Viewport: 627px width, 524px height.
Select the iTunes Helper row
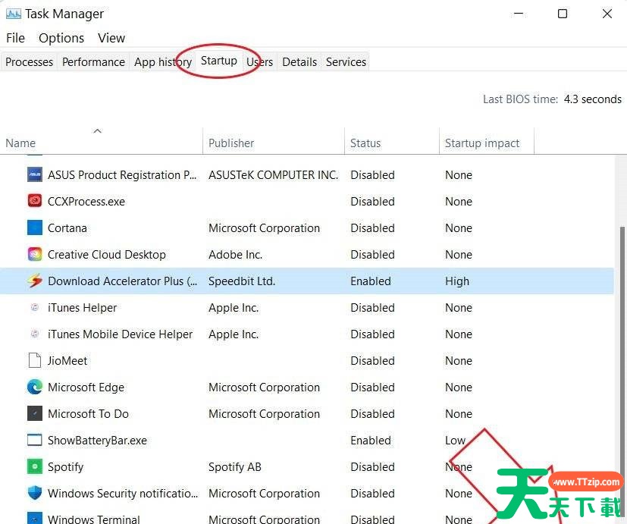click(x=307, y=308)
